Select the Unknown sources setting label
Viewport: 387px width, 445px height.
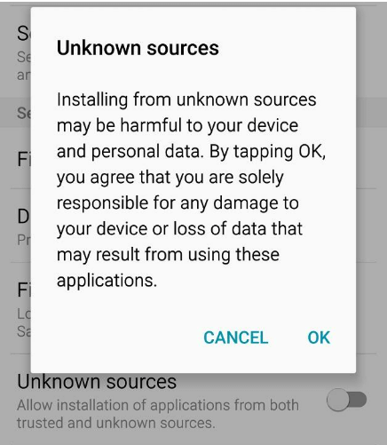[97, 382]
